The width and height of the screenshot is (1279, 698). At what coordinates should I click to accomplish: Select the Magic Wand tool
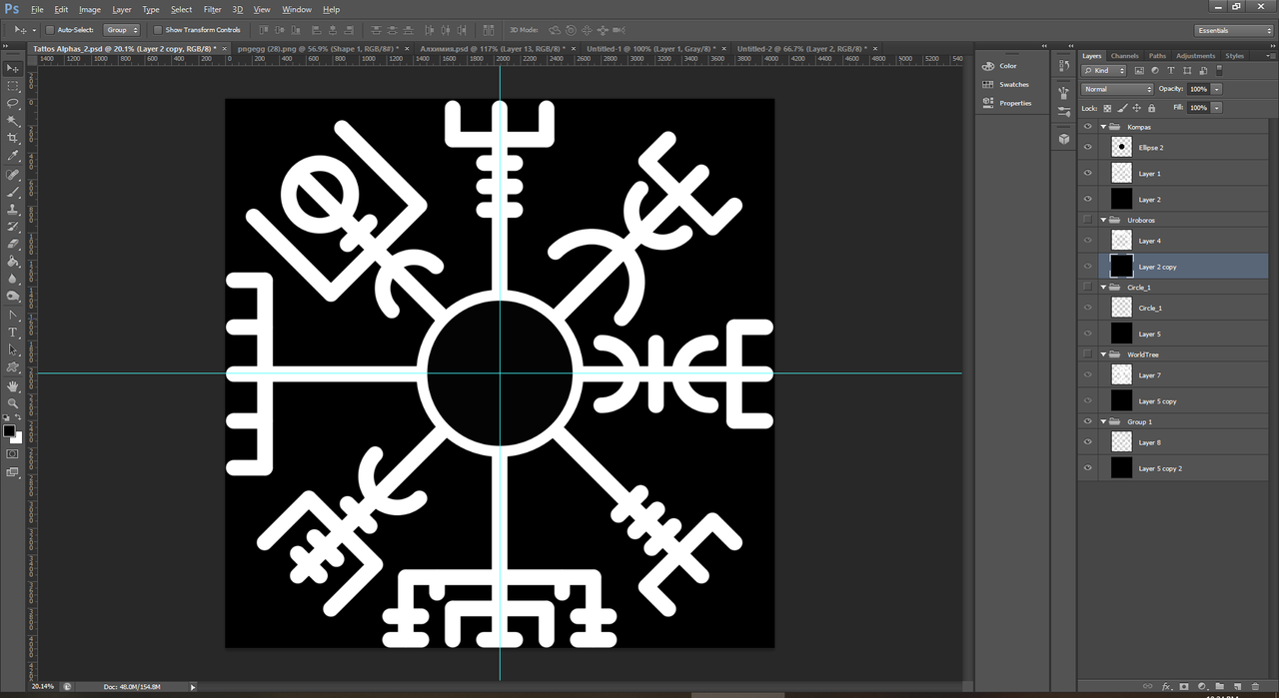click(13, 121)
